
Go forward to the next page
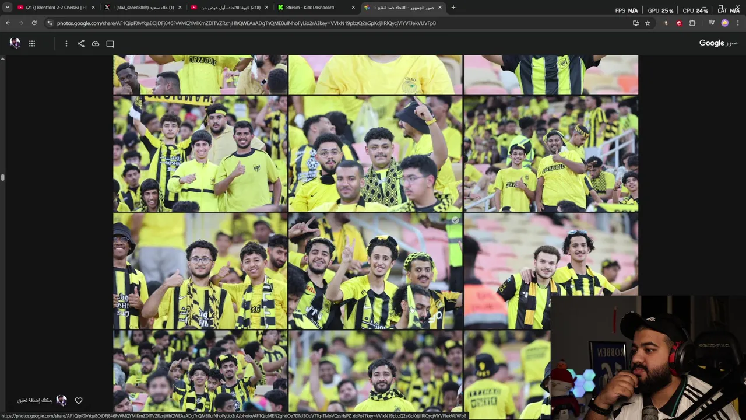pos(20,23)
